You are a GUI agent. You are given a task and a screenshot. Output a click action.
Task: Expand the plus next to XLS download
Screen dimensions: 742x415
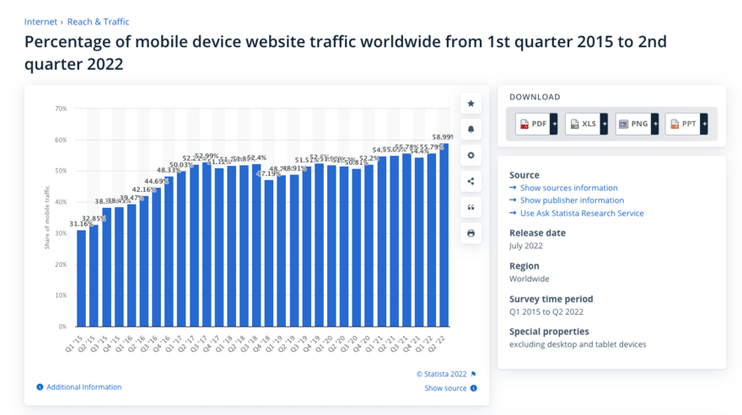pyautogui.click(x=605, y=124)
